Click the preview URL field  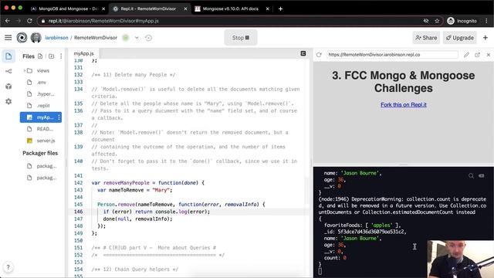392,55
